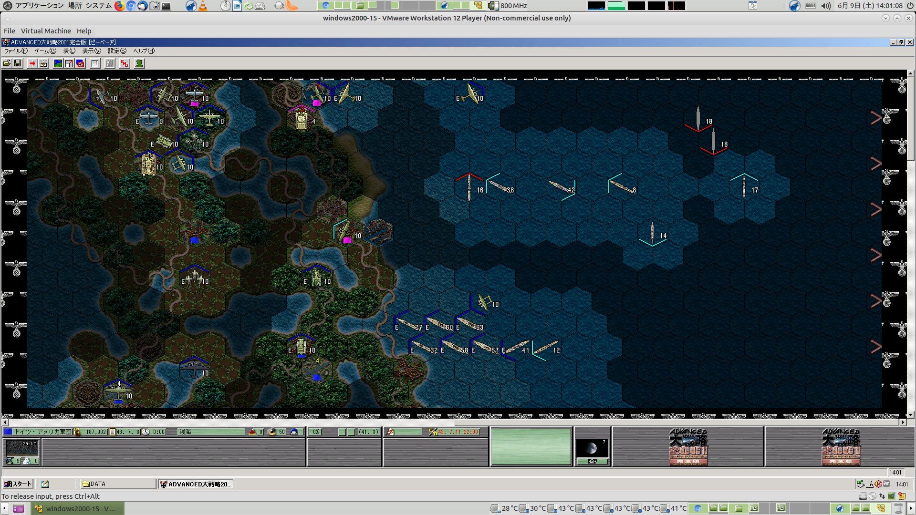Screen dimensions: 916x515
Task: Click the moon phase Half thumbnail
Action: pyautogui.click(x=592, y=449)
